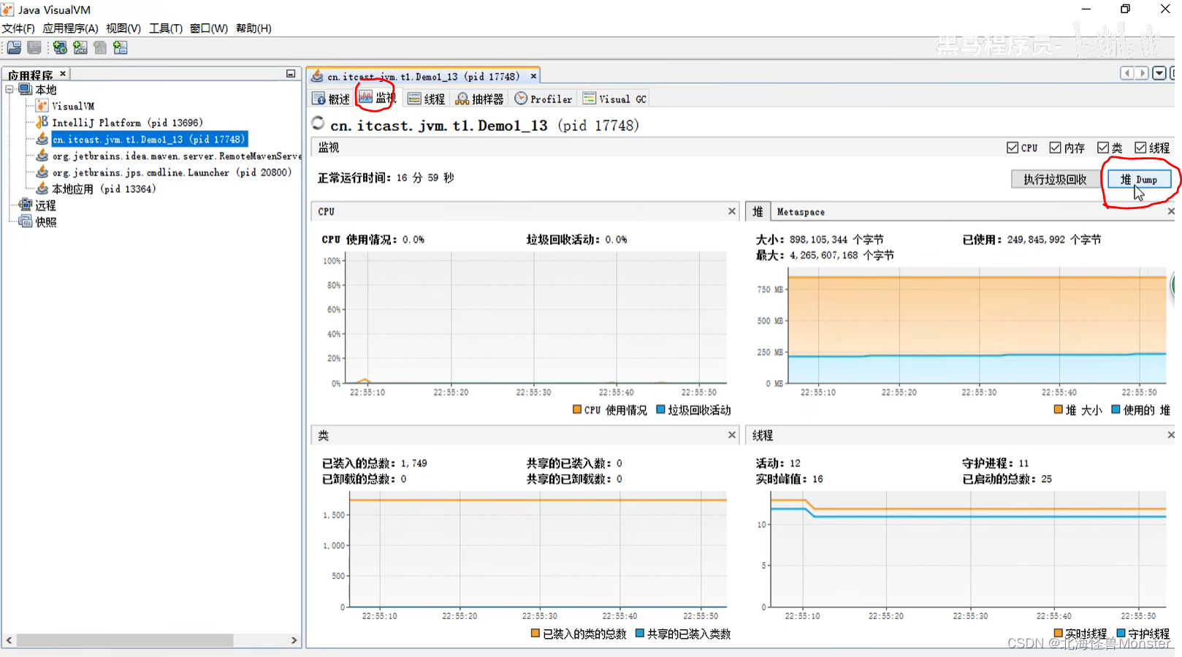Click the Add JFR Snapshot toolbar icon

(x=121, y=48)
